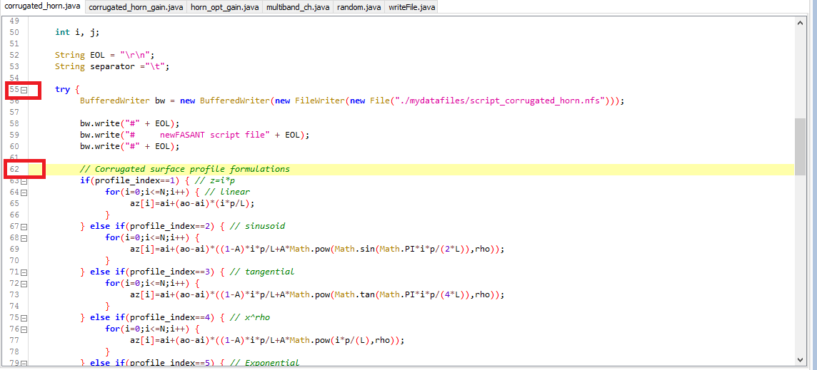Collapse the x^rho else-if block at line 75

24,318
